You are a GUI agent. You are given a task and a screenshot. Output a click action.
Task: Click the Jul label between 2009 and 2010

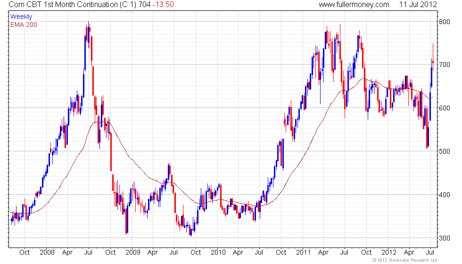(173, 253)
